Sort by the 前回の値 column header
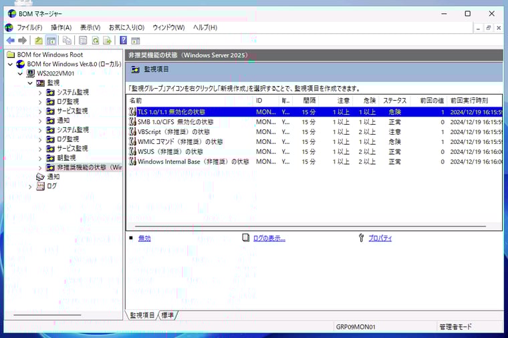The width and height of the screenshot is (508, 338). [x=429, y=101]
